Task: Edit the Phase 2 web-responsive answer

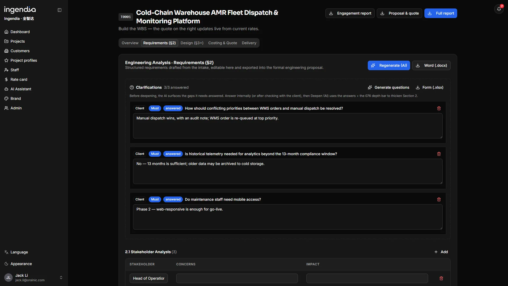Action: 288,217
